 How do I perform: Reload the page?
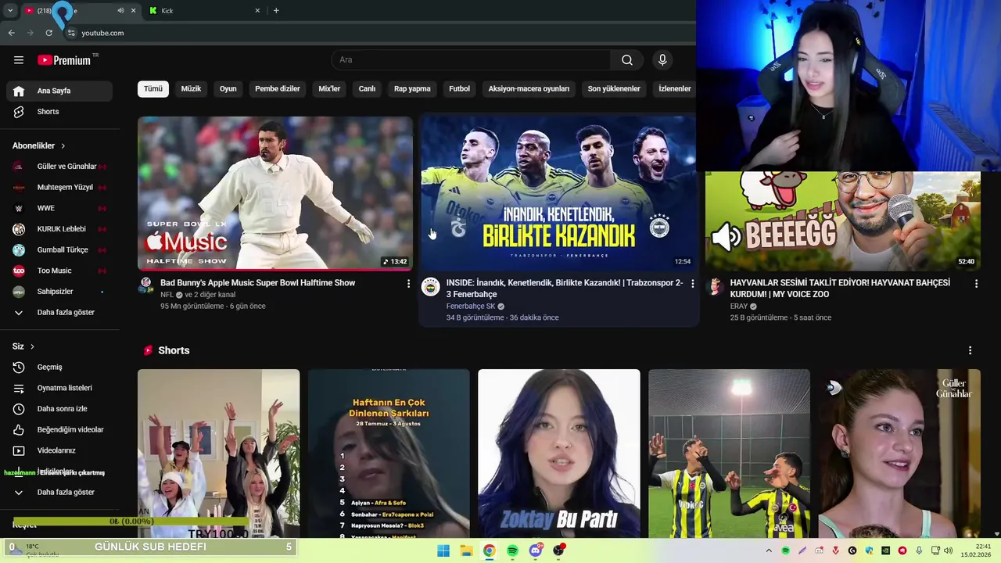(x=48, y=33)
